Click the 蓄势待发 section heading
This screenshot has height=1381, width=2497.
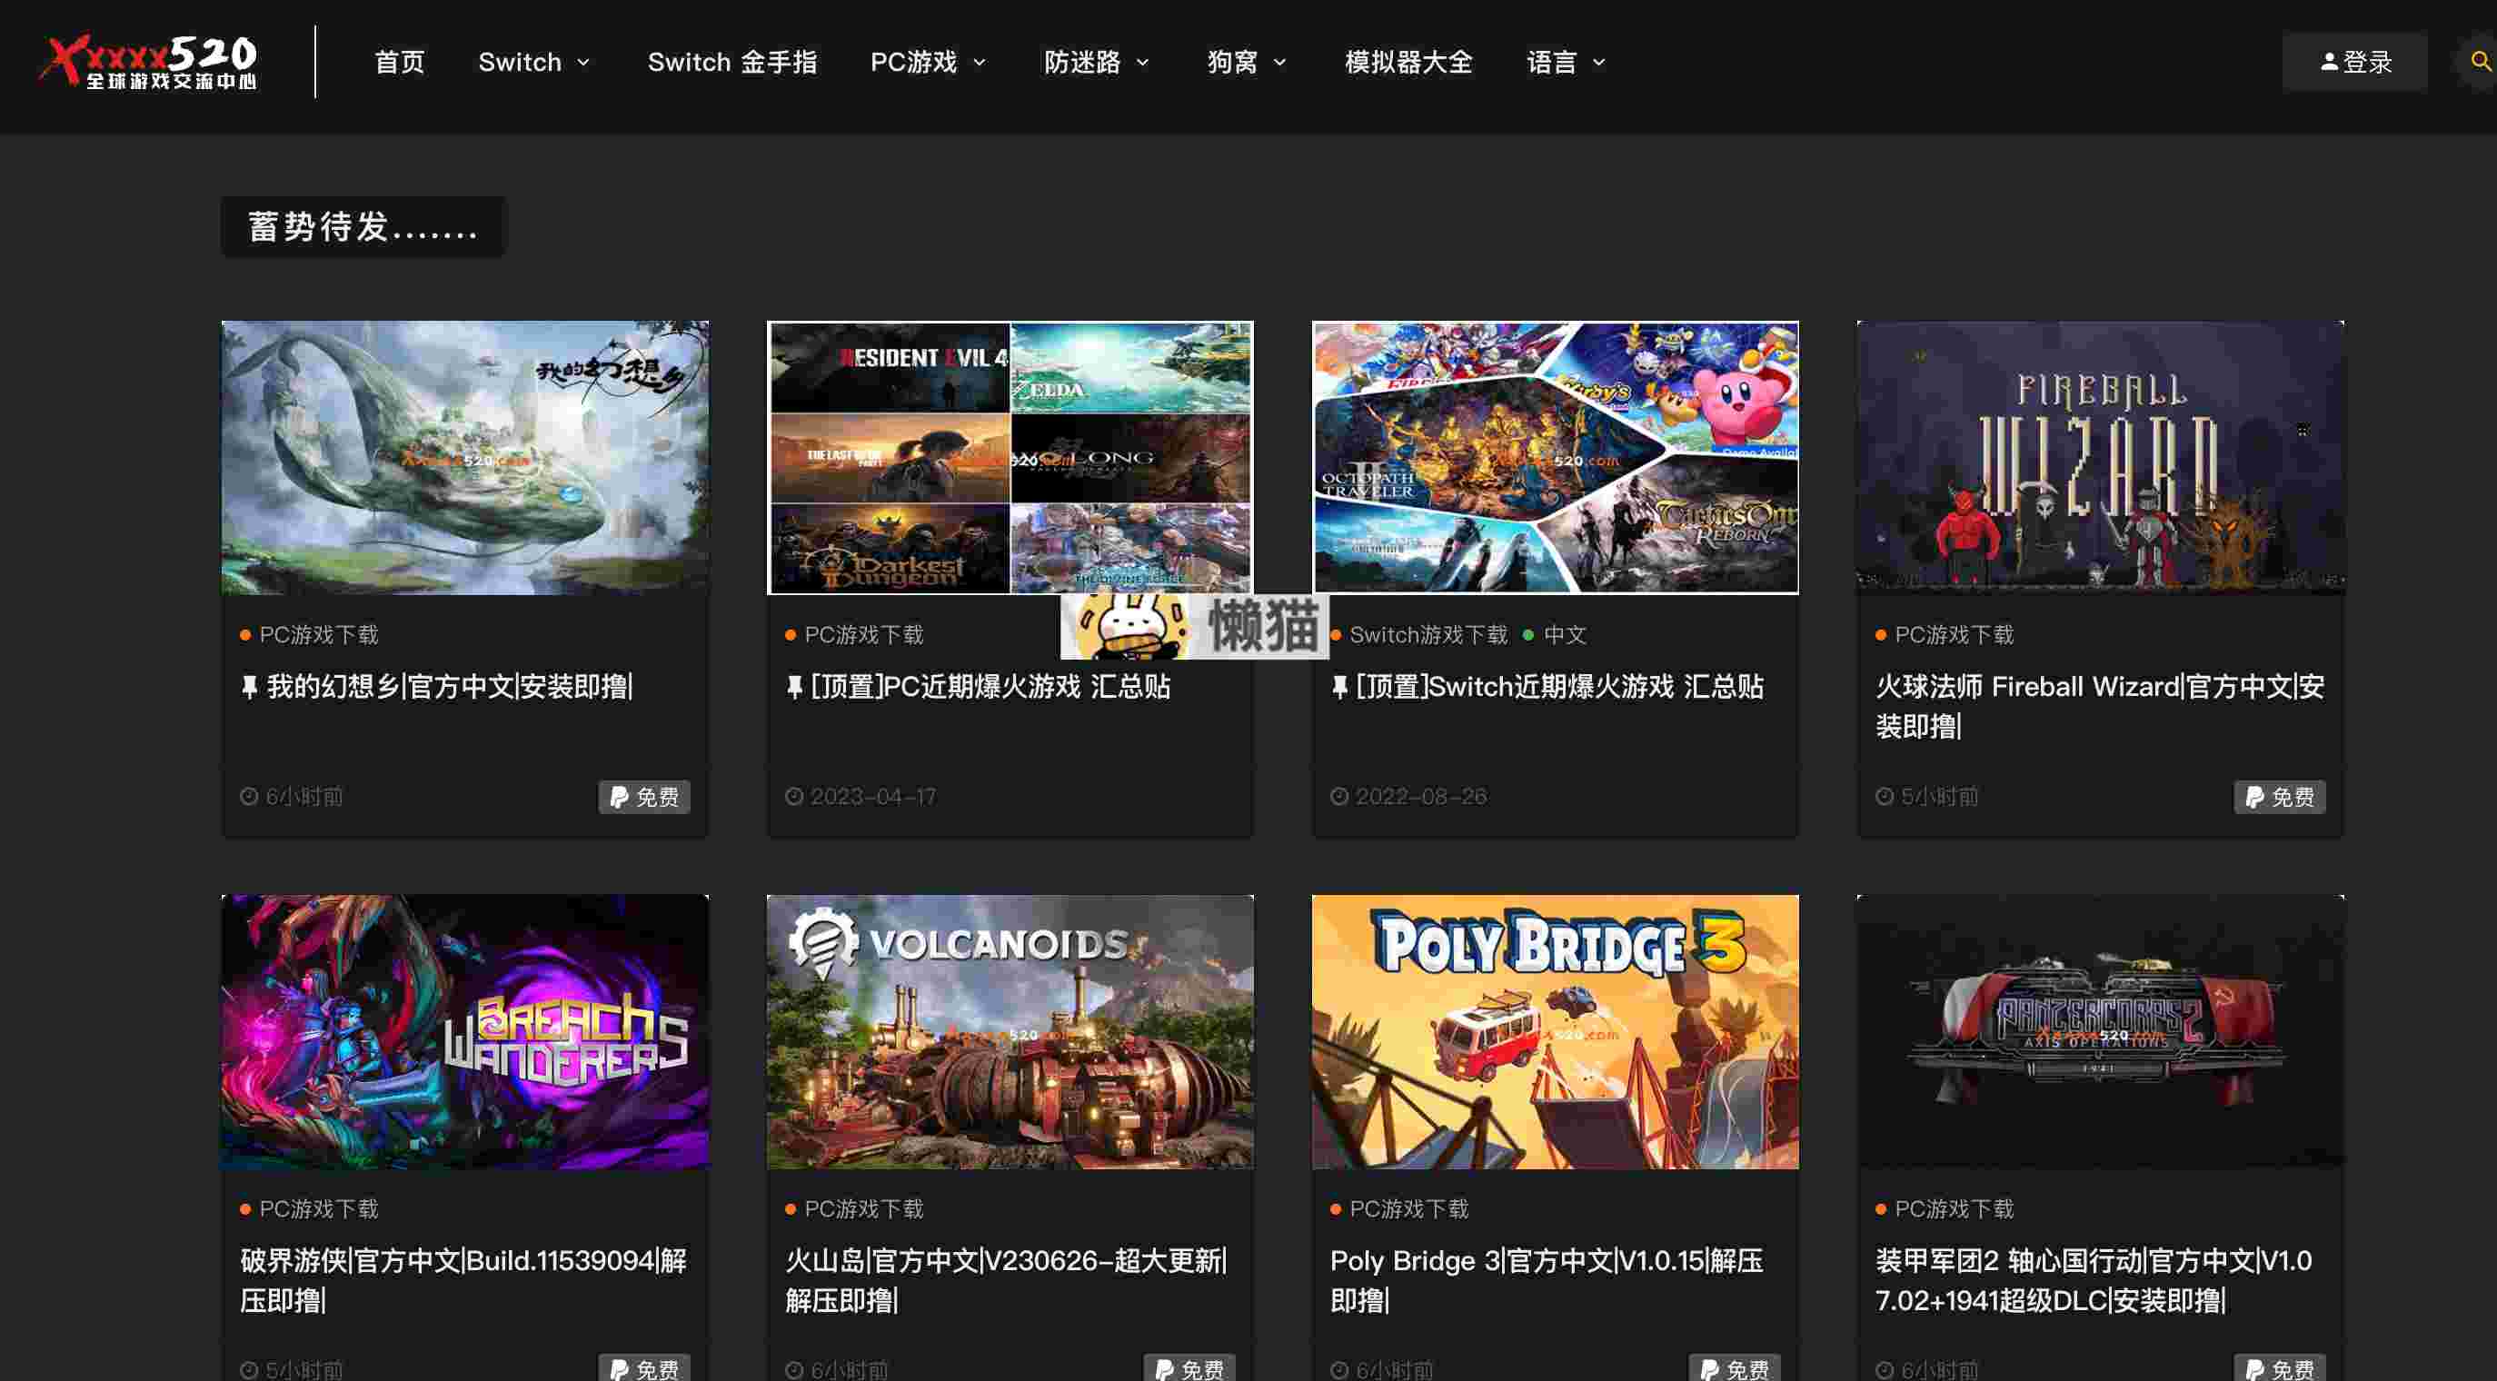pyautogui.click(x=363, y=227)
